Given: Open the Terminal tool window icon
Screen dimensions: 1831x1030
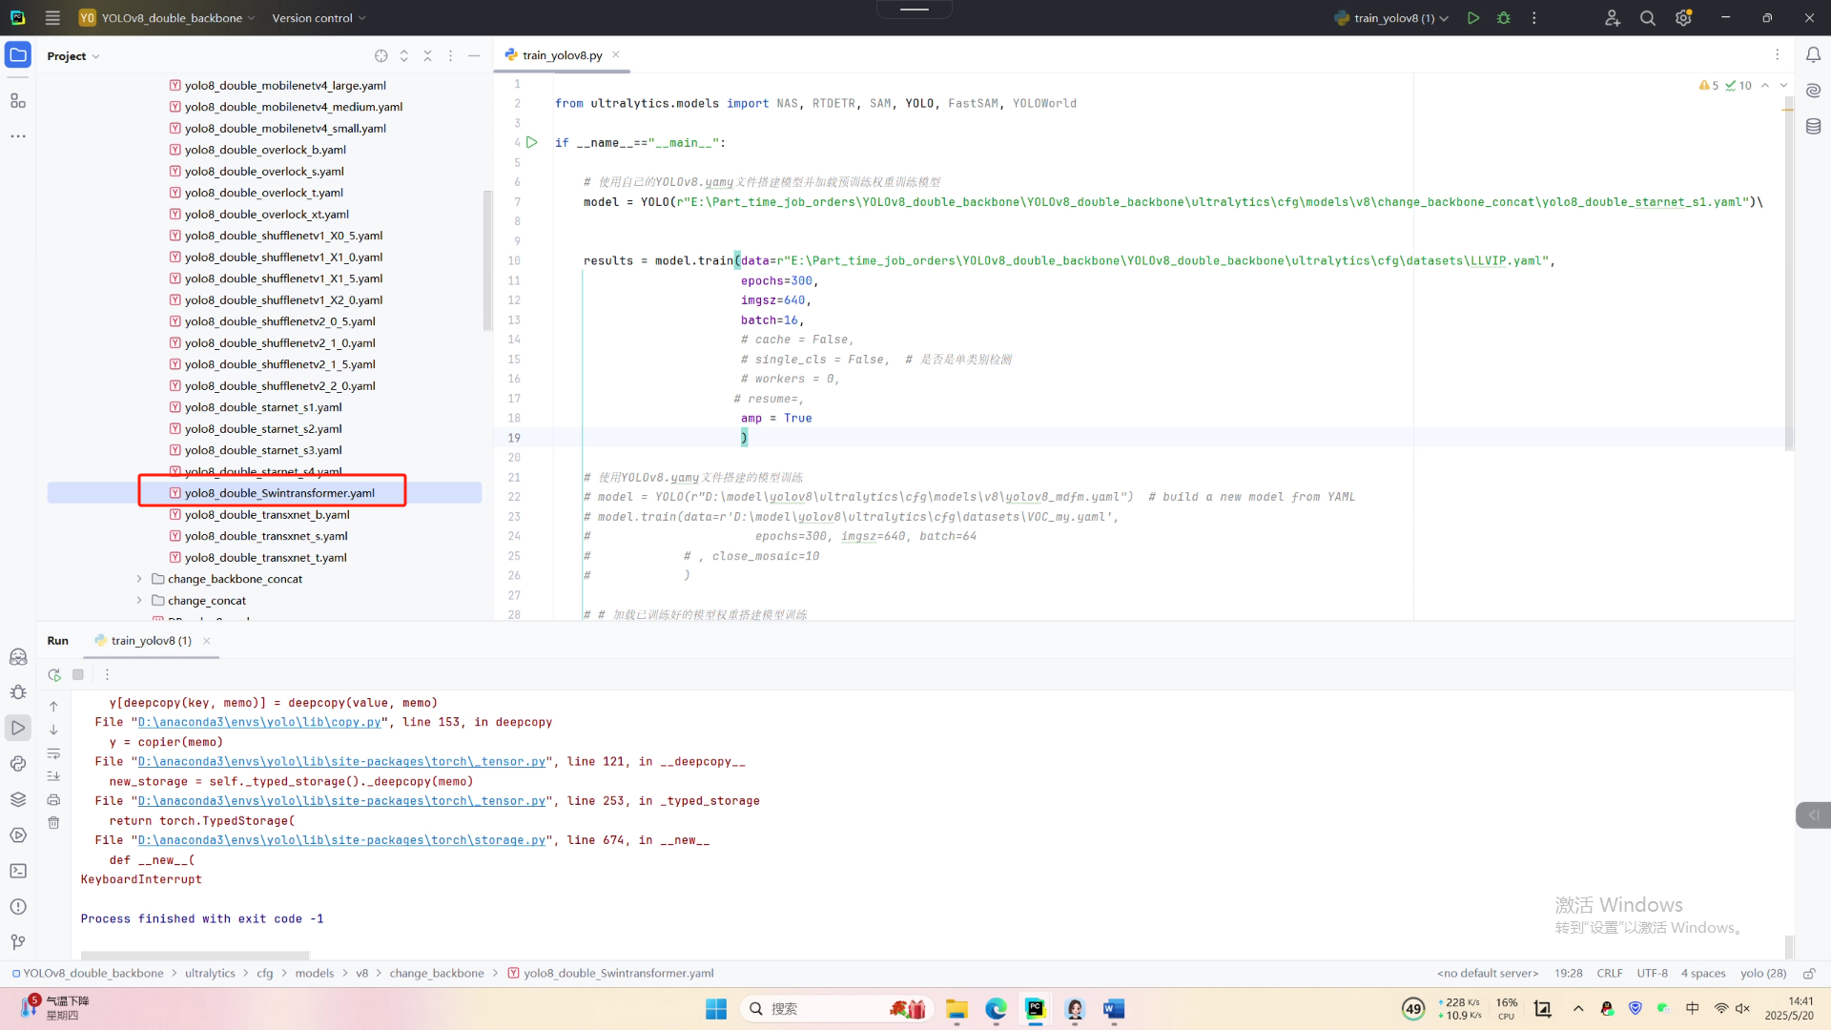Looking at the screenshot, I should tap(18, 871).
